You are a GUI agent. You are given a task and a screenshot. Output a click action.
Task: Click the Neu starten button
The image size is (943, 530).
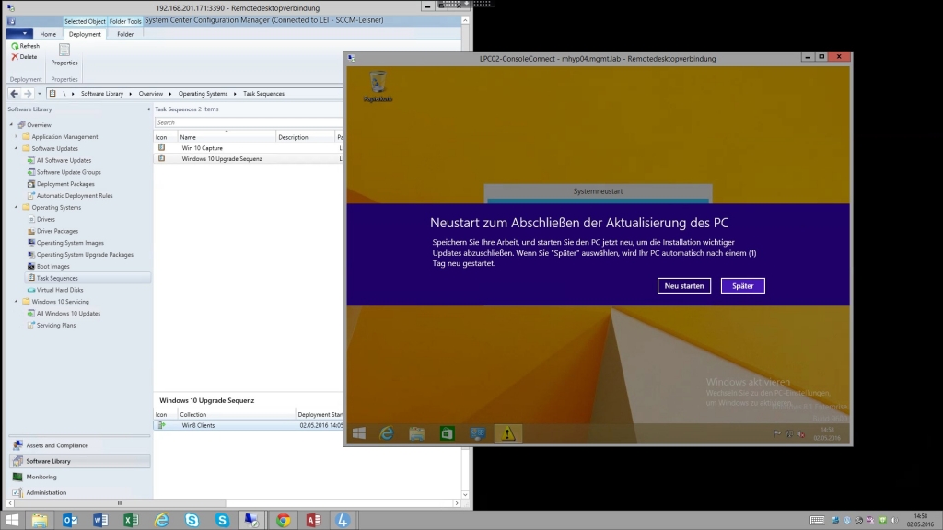684,285
